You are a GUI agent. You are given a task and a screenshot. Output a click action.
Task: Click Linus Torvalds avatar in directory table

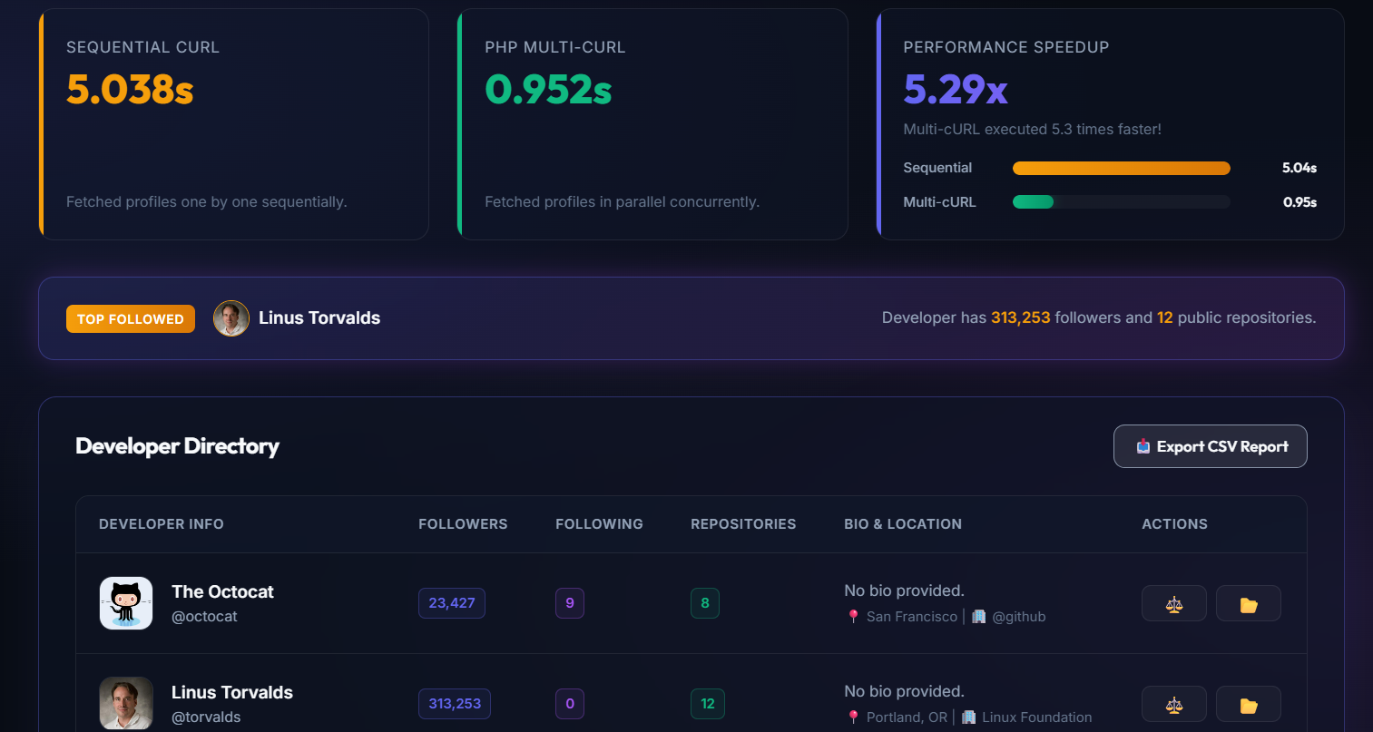[x=126, y=704]
